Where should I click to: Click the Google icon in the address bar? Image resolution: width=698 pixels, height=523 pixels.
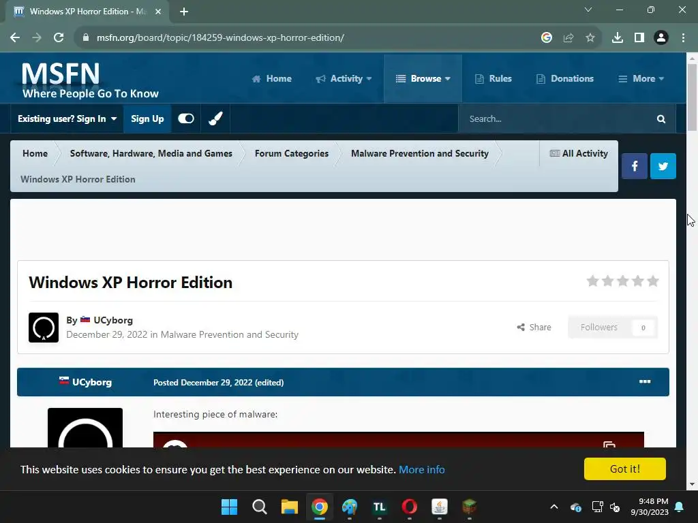(546, 37)
